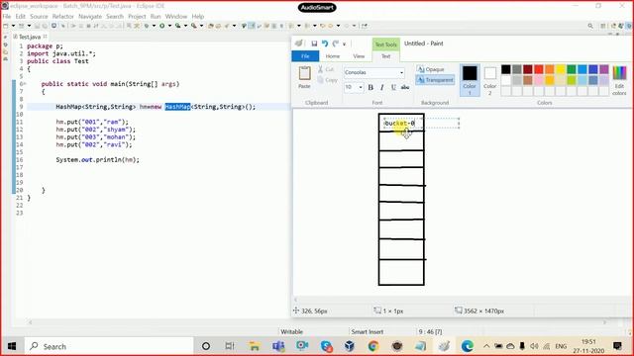
Task: Switch to the Paint app icon on taskbar
Action: click(x=444, y=346)
